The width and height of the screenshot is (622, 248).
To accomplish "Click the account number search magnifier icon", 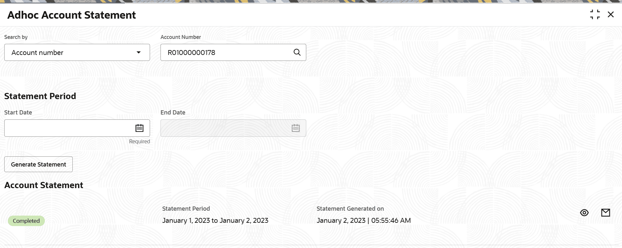I will point(297,52).
